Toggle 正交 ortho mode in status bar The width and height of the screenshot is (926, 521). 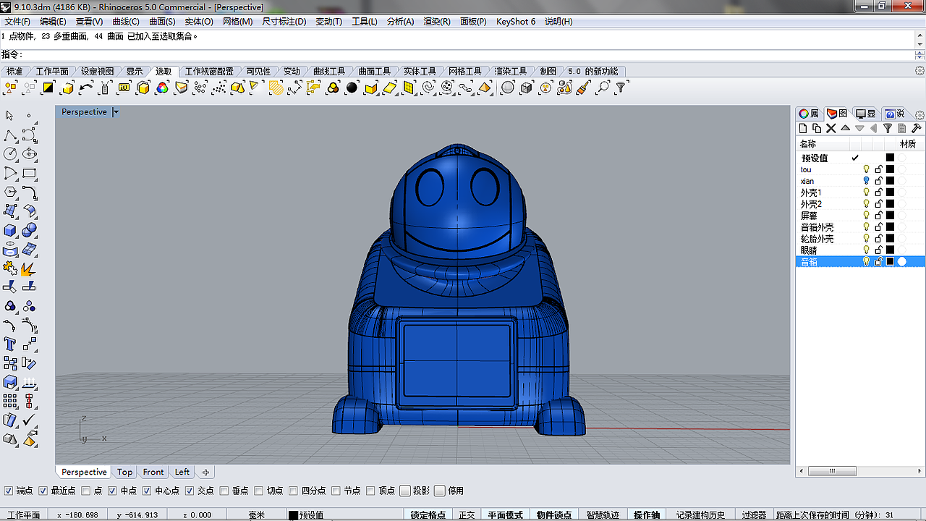[467, 515]
